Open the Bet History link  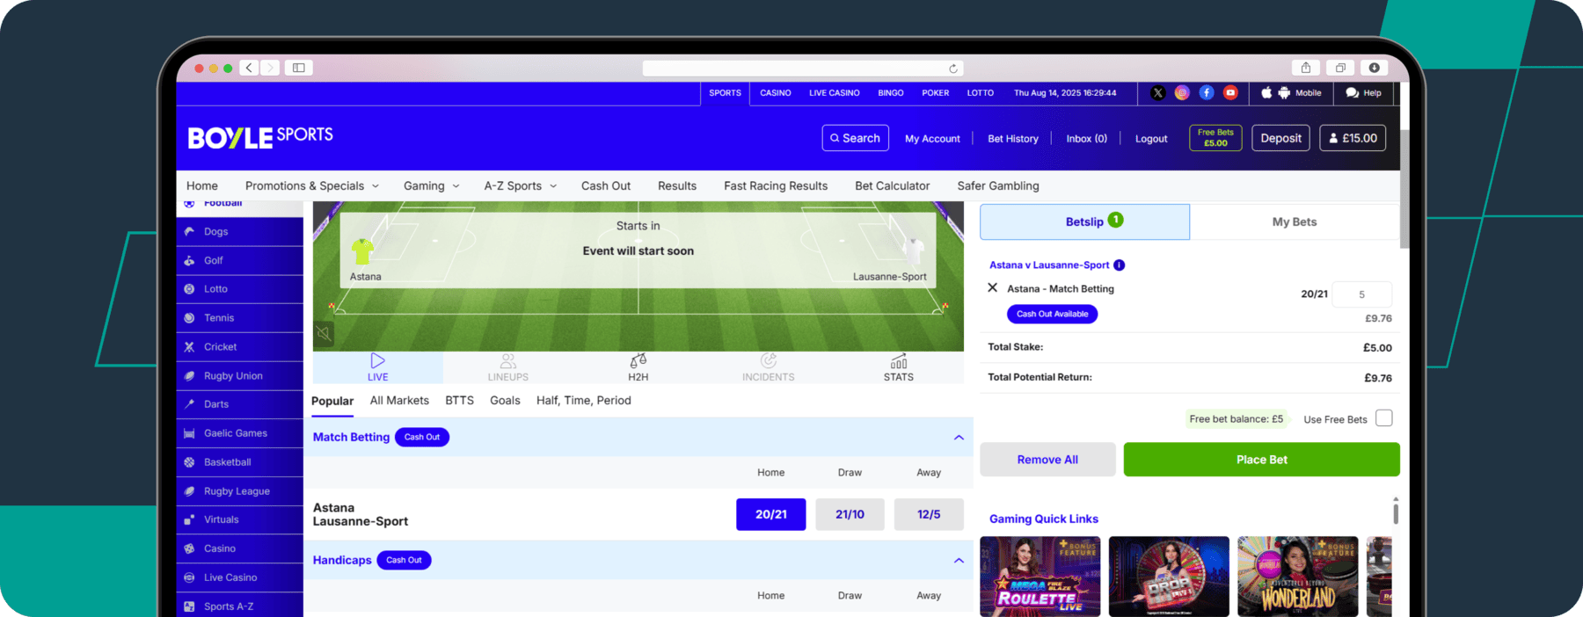coord(1013,139)
